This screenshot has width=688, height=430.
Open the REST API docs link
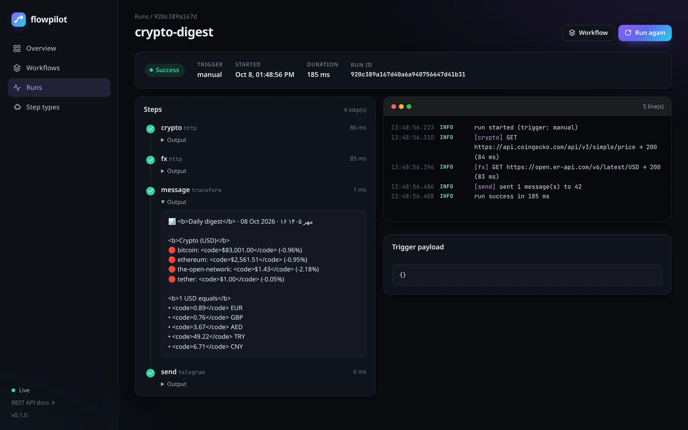(x=33, y=403)
